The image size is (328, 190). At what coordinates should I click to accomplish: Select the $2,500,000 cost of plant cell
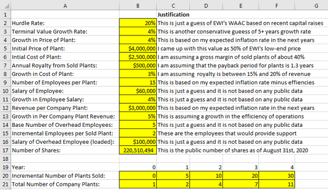point(138,57)
